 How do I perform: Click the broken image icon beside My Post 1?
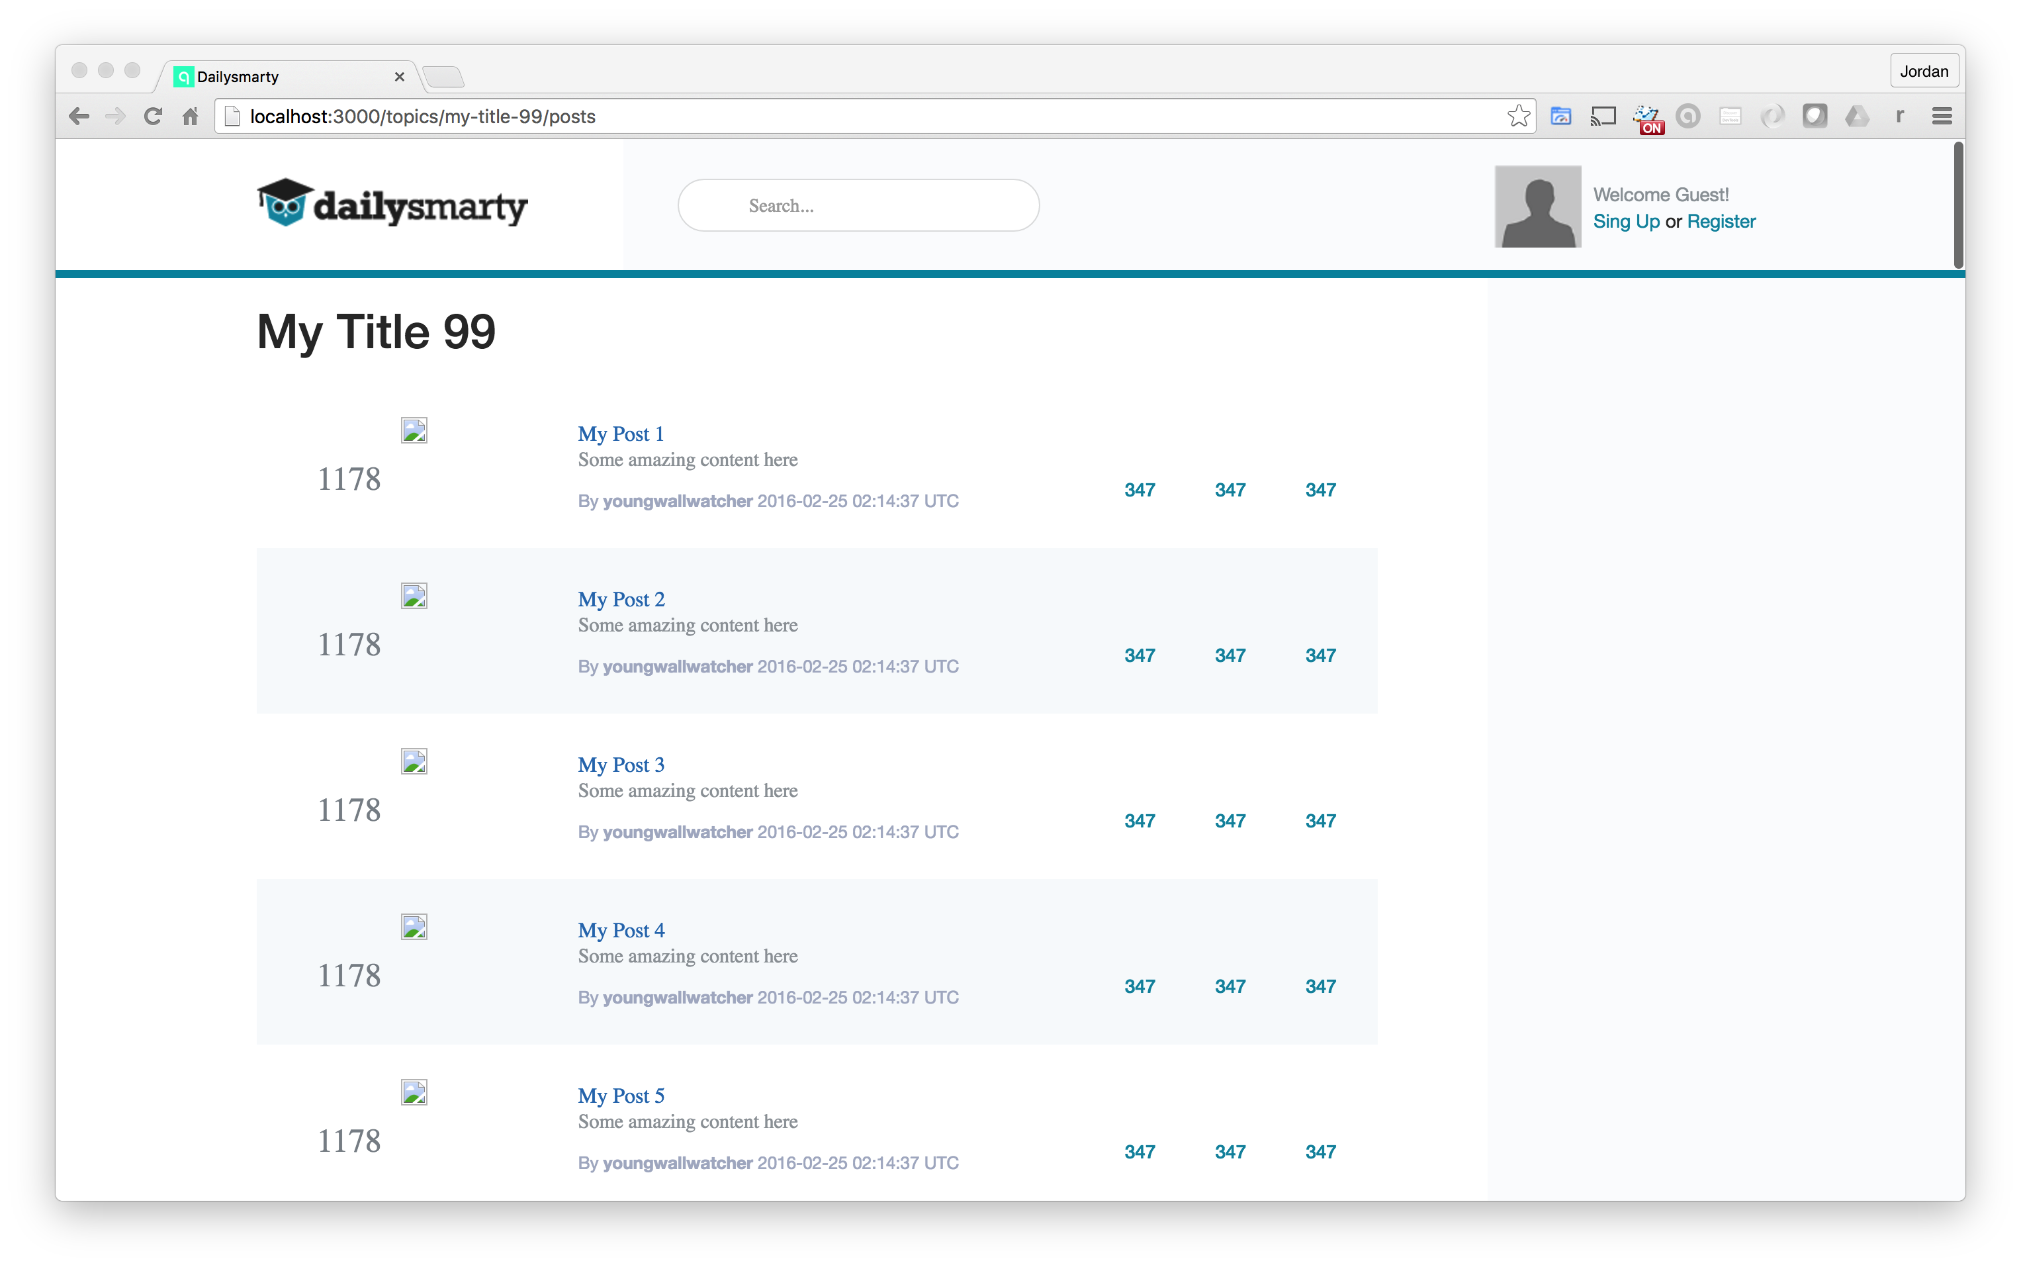(x=414, y=430)
